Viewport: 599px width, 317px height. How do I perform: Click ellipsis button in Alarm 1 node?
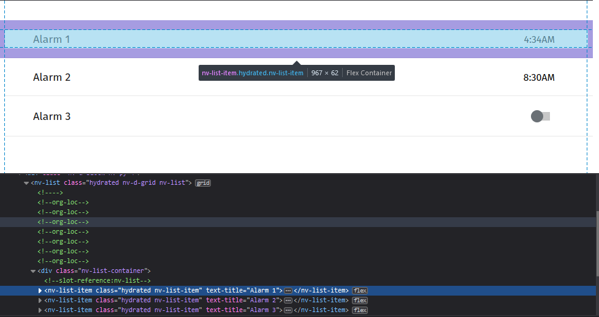(288, 291)
